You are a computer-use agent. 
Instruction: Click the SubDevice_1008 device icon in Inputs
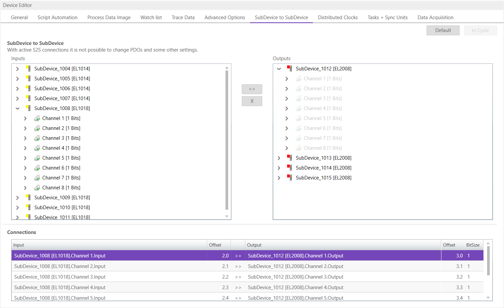pyautogui.click(x=28, y=108)
